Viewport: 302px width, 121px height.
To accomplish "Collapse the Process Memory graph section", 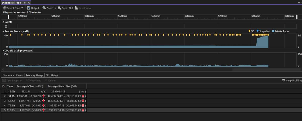I will pos(3,31).
